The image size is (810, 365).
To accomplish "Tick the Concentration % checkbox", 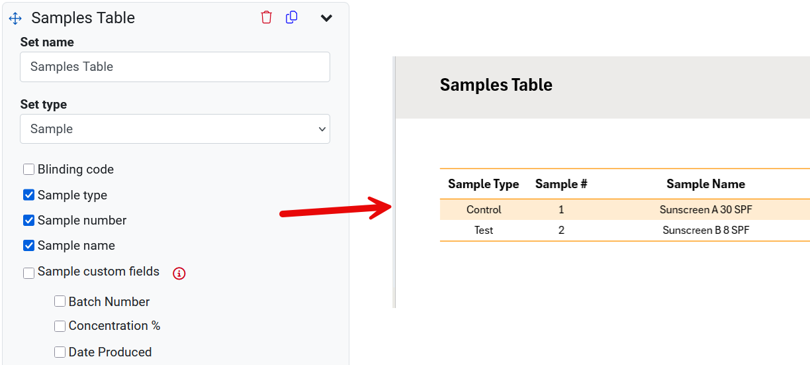I will [x=60, y=326].
